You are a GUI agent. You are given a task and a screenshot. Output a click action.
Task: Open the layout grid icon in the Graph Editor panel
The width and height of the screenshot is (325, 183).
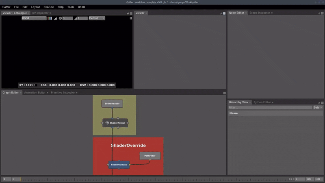tap(224, 93)
